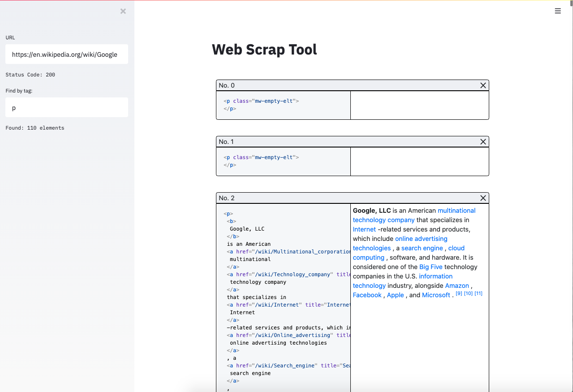Follow the search engine link
Viewport: 573px width, 392px height.
[422, 248]
